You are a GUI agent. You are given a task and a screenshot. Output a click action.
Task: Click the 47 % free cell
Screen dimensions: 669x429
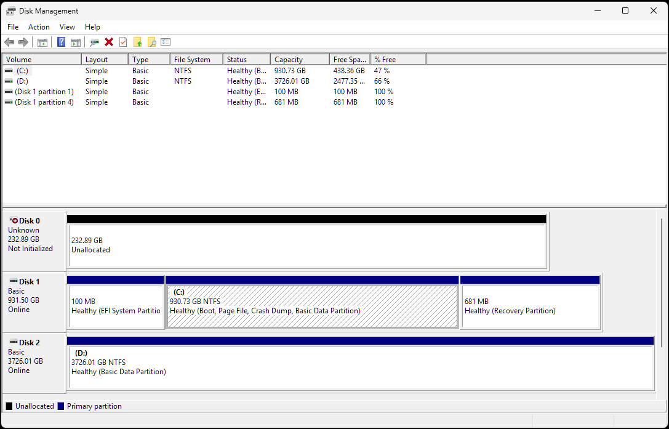click(x=382, y=71)
